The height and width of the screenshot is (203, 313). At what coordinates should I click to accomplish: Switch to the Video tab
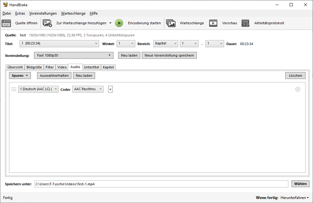(x=62, y=67)
